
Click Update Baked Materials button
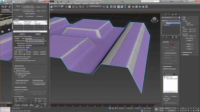[x=22, y=81]
